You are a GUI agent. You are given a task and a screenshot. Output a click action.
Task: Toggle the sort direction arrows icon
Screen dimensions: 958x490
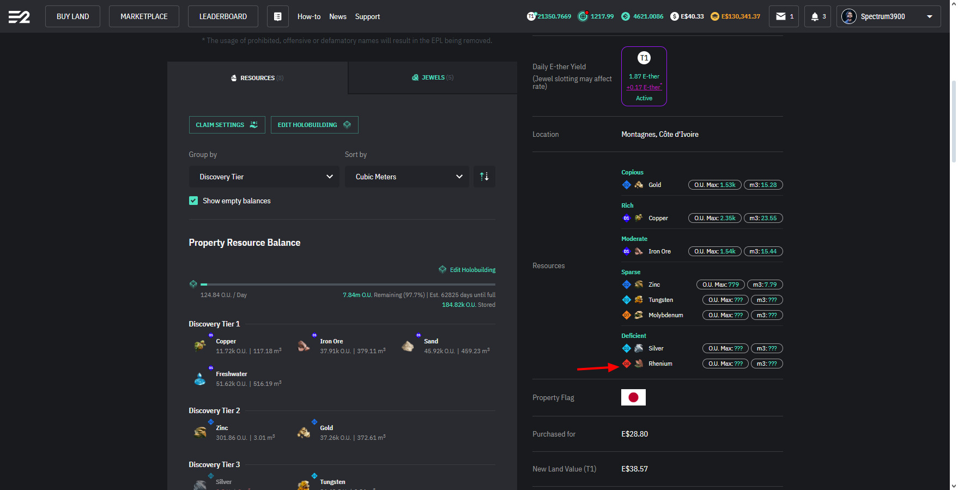(484, 177)
